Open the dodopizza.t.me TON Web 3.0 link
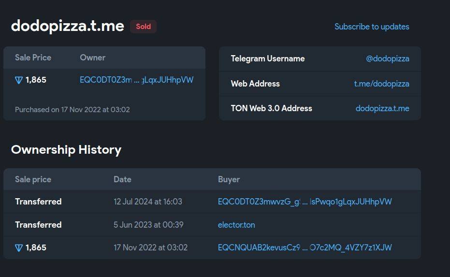Image resolution: width=450 pixels, height=277 pixels. (x=382, y=108)
